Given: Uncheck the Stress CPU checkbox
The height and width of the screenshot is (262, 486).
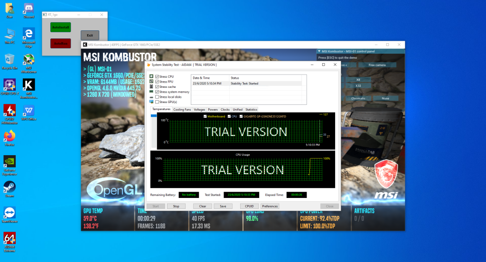Looking at the screenshot, I should [157, 76].
